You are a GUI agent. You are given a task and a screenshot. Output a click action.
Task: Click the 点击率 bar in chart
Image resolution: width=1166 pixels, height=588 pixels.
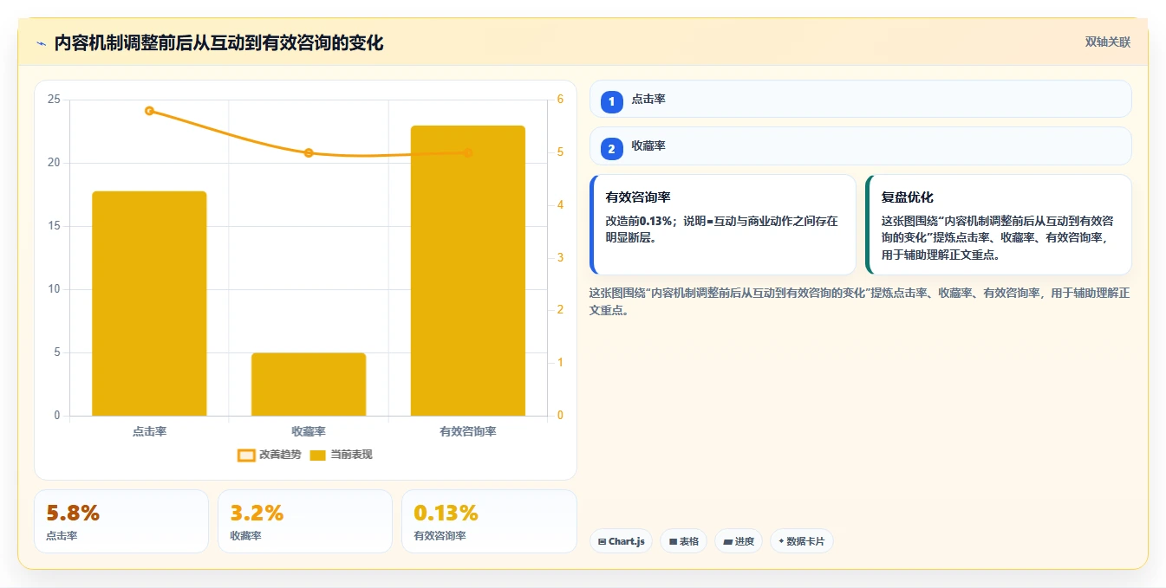pos(149,303)
